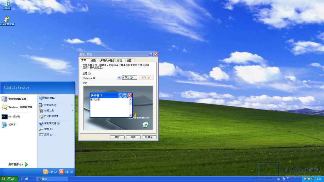Click the 管理工具 icon in the Start menu

(x=41, y=111)
